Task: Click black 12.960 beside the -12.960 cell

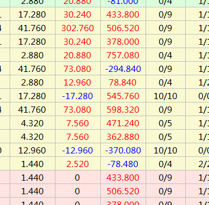Action: pyautogui.click(x=32, y=150)
